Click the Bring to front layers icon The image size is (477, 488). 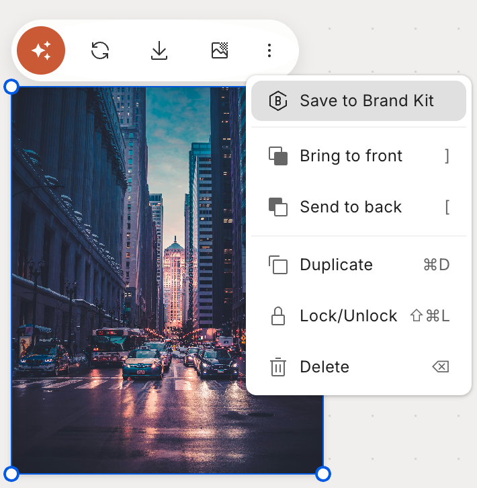click(278, 156)
